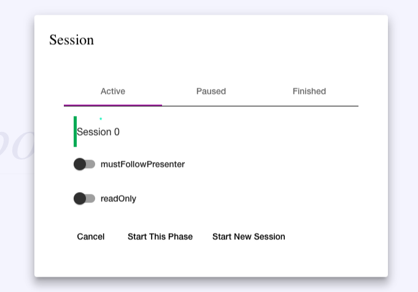Start New Session from the dialog
418x292 pixels.
coord(249,237)
